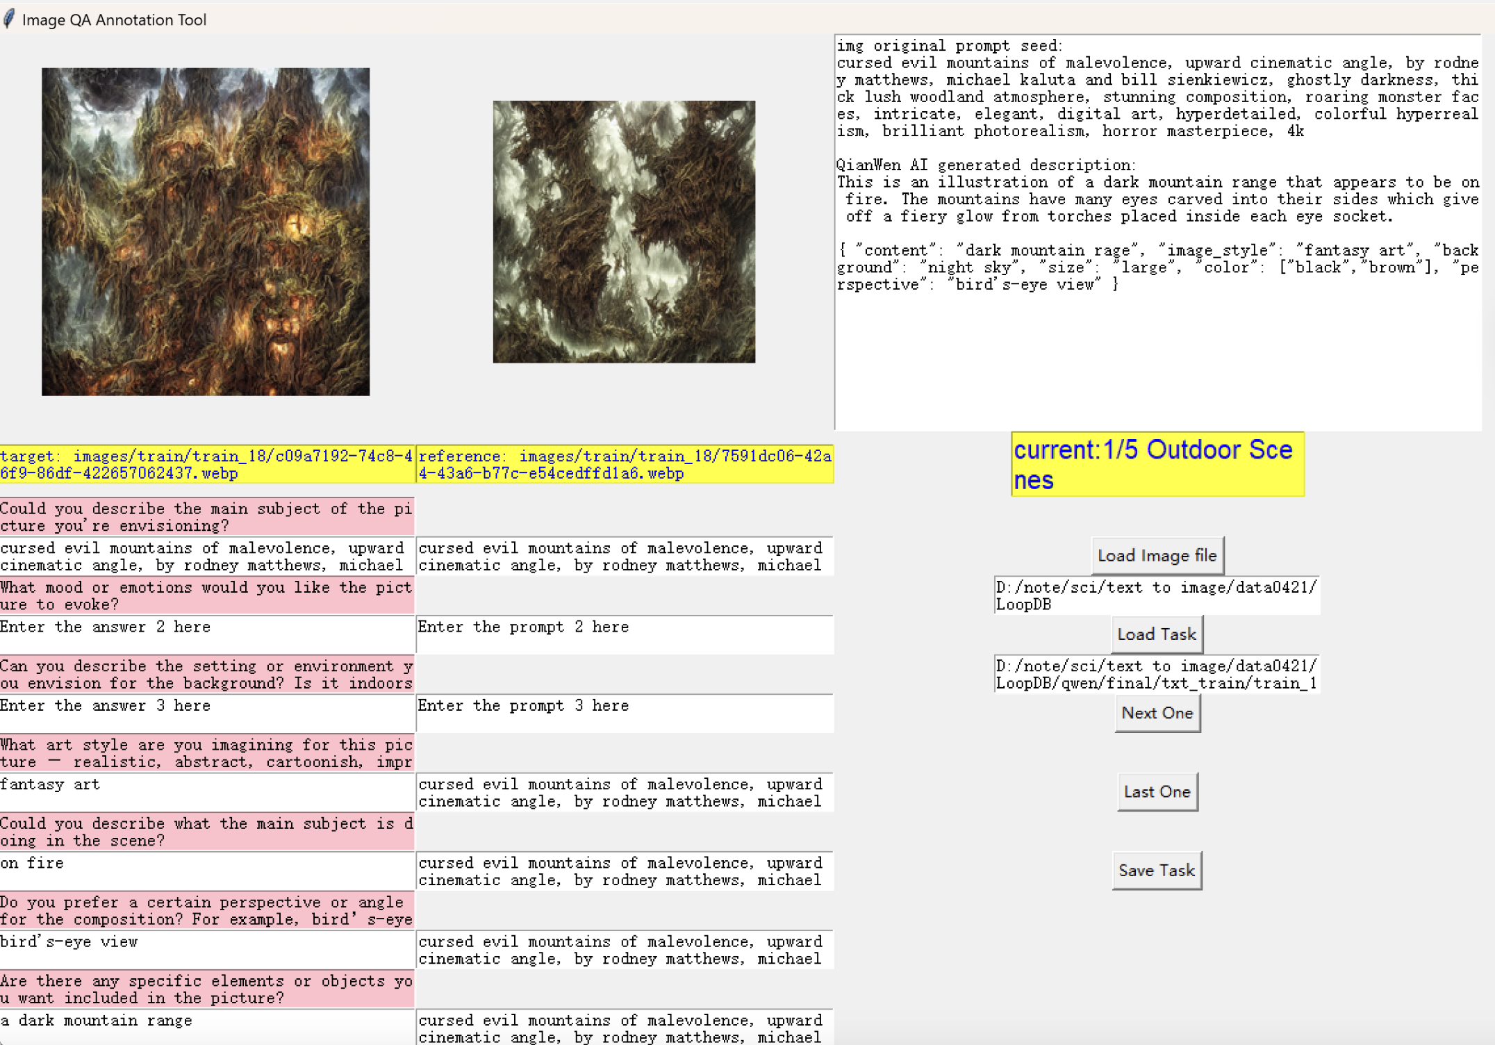This screenshot has width=1495, height=1045.
Task: Click the Load Image file button
Action: [1157, 556]
